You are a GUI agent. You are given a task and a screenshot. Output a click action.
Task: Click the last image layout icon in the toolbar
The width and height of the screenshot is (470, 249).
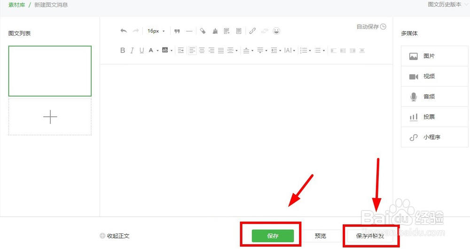click(x=362, y=50)
